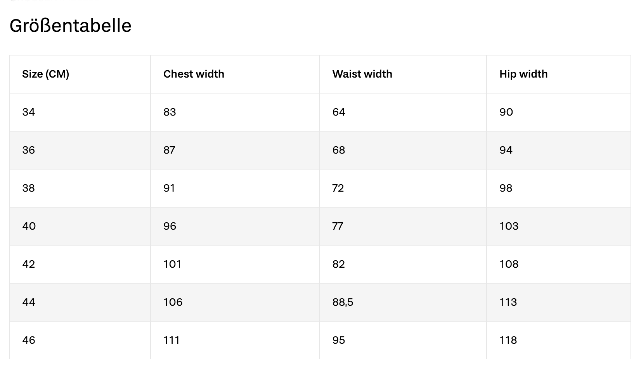Select the Size (CM) column header
Screen dimensions: 641x367
pyautogui.click(x=45, y=74)
